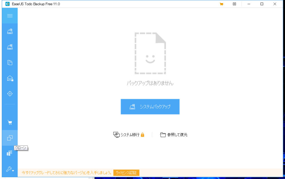Maximize the EaseUS Todo Backup window
285x179 pixels.
[262, 4]
